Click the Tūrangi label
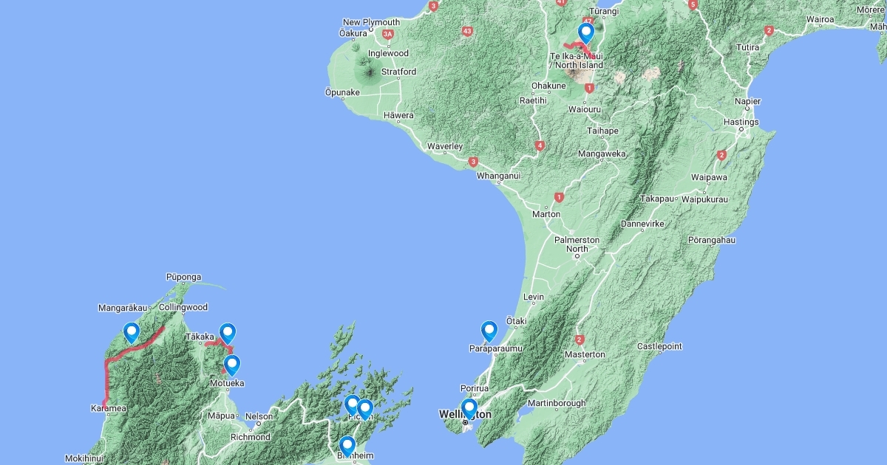The height and width of the screenshot is (465, 887). click(602, 12)
